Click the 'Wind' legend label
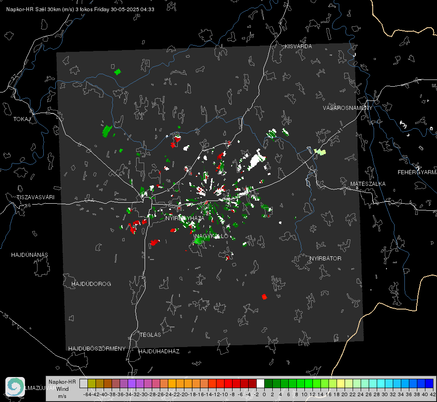The height and width of the screenshot is (402, 437). 62,389
